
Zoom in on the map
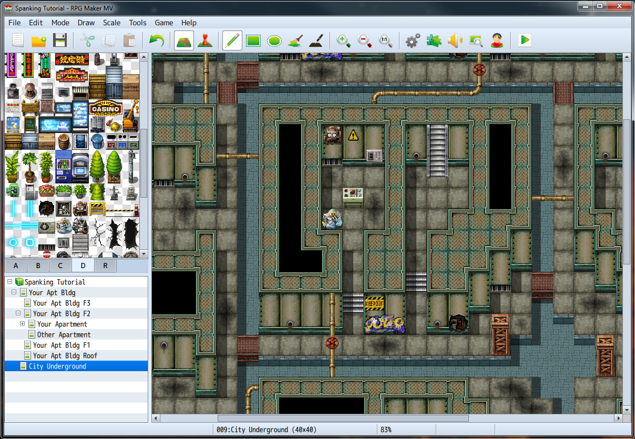(x=344, y=41)
